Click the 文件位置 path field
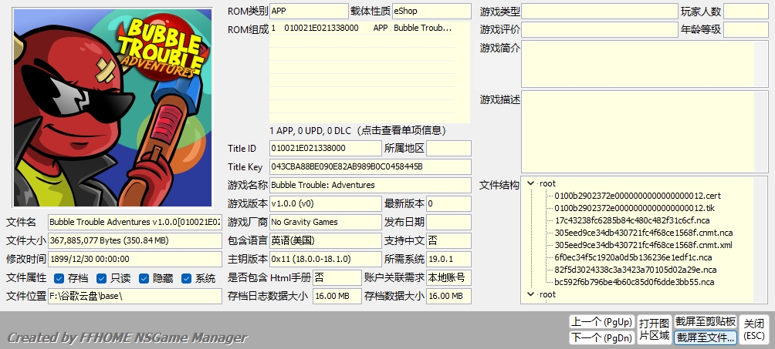Viewport: 775px width, 349px height. [x=134, y=297]
